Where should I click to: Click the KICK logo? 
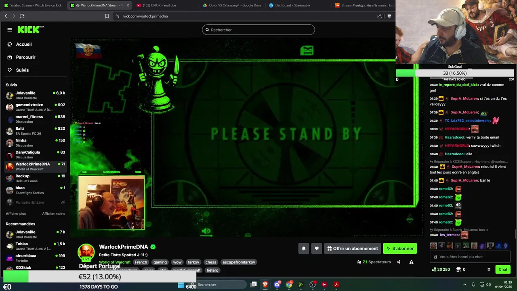30,30
